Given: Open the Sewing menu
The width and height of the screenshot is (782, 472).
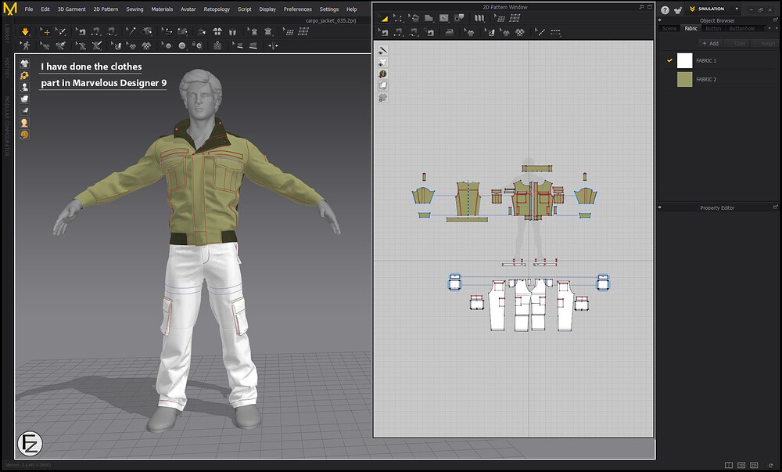Looking at the screenshot, I should [135, 9].
